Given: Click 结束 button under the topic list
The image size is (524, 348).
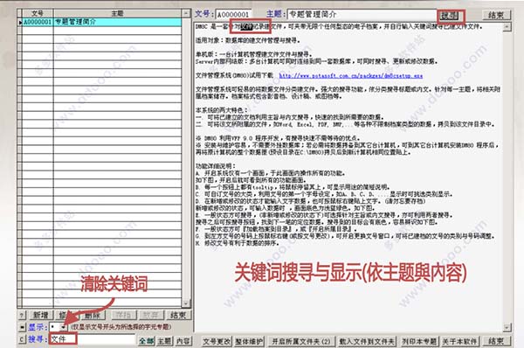Looking at the screenshot, I should click(x=178, y=315).
